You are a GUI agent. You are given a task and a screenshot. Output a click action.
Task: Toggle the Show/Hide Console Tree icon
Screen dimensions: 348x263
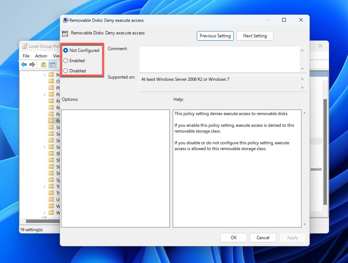point(52,65)
